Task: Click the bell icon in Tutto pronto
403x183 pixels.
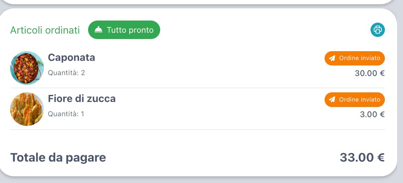Action: 98,30
